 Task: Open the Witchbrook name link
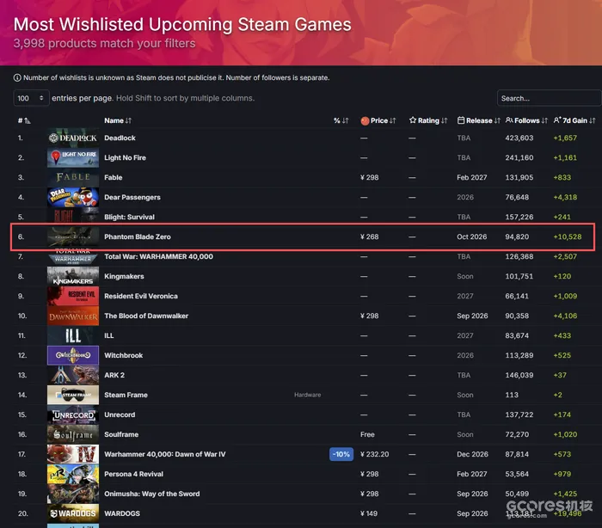(x=124, y=356)
